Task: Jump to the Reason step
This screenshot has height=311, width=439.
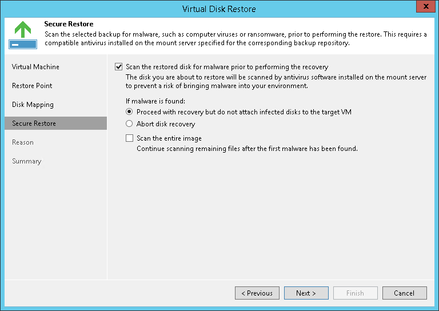Action: [23, 142]
